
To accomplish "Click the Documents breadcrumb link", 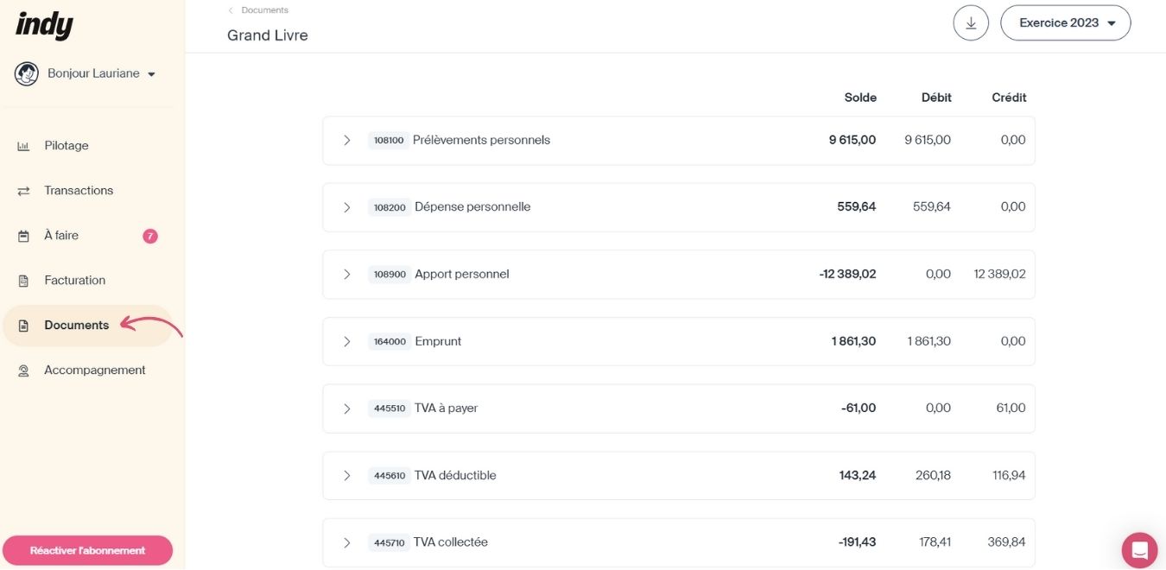I will (264, 10).
